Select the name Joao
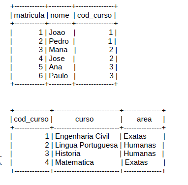Image resolution: width=188 pixels, height=185 pixels. coord(57,32)
